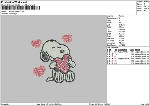Click the Min Stitch value "0.2 mm"
The height and width of the screenshot is (106, 150).
pos(121,41)
